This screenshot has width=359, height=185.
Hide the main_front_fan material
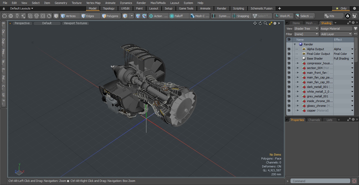click(x=289, y=73)
